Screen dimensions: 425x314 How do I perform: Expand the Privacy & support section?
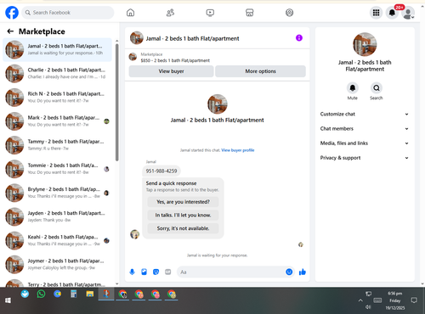tap(365, 158)
